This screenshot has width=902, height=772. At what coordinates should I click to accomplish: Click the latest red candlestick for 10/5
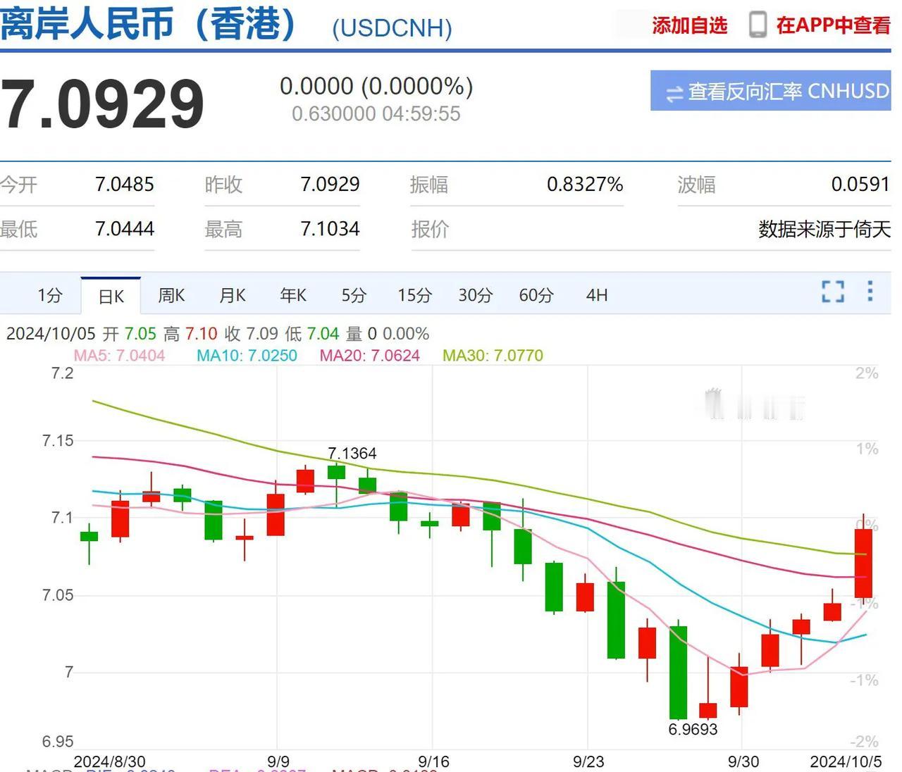point(863,564)
